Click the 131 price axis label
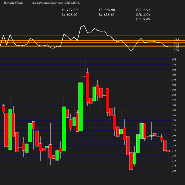The width and height of the screenshot is (185, 185). coord(174,171)
